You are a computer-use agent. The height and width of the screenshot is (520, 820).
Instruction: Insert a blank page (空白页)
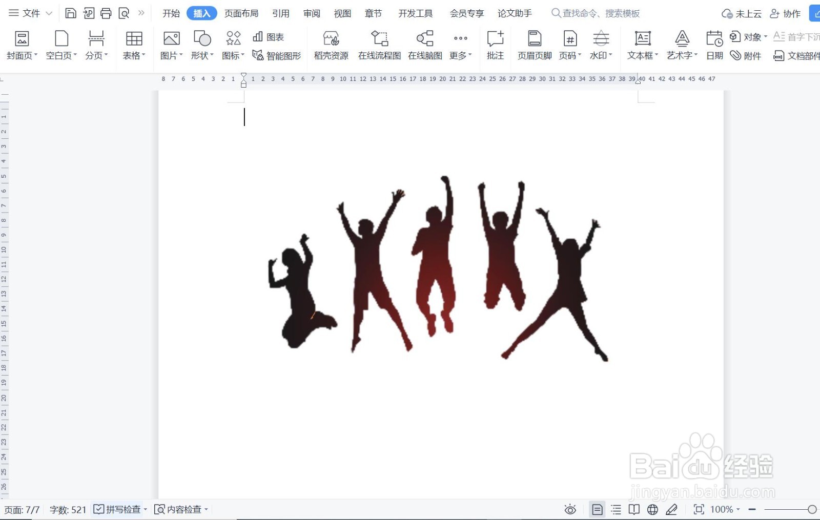click(61, 45)
